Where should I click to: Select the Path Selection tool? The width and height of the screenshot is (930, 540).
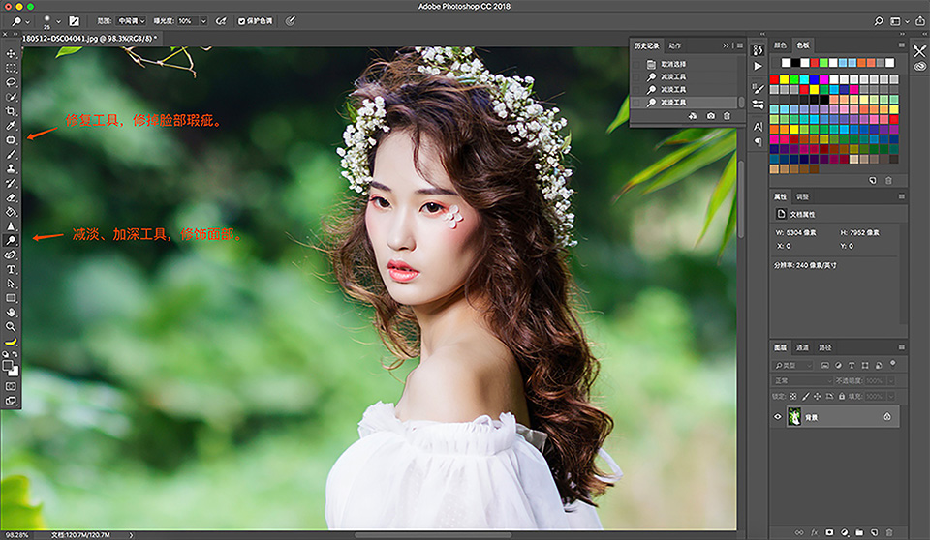[11, 284]
